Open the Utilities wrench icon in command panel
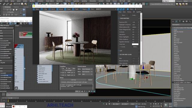This screenshot has width=192, height=108. pos(190,21)
